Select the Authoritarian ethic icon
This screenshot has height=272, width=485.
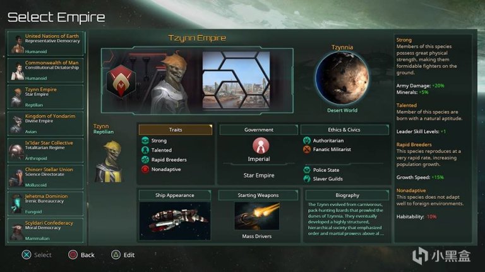click(x=306, y=140)
